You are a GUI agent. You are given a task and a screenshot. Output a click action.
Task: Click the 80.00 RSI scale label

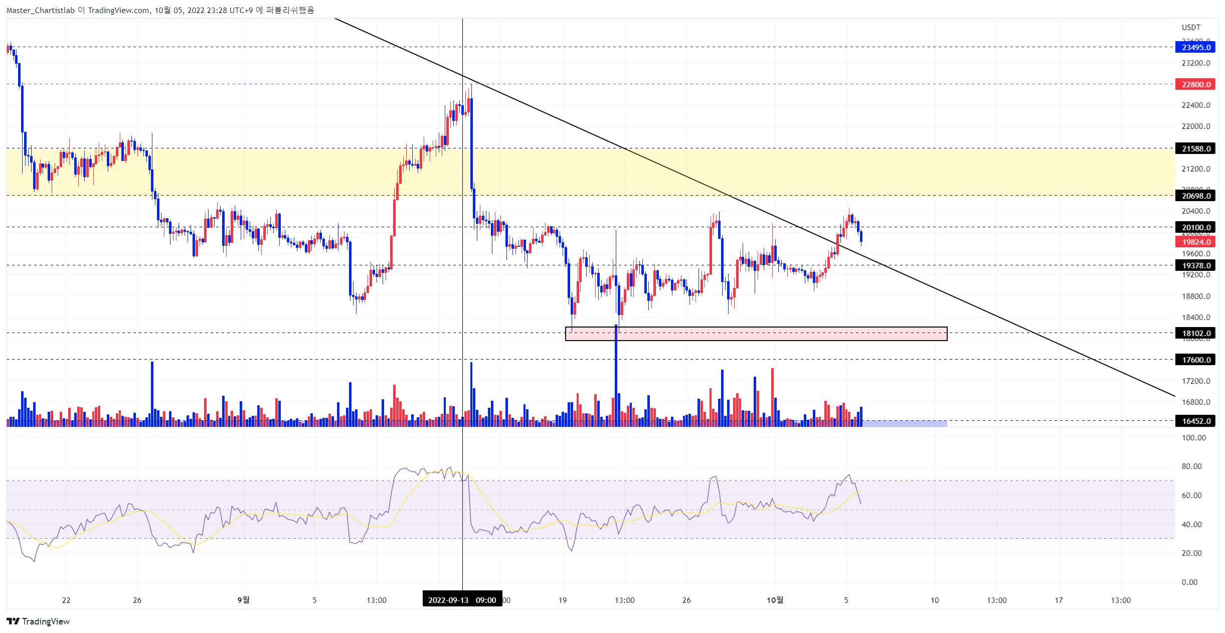point(1191,466)
